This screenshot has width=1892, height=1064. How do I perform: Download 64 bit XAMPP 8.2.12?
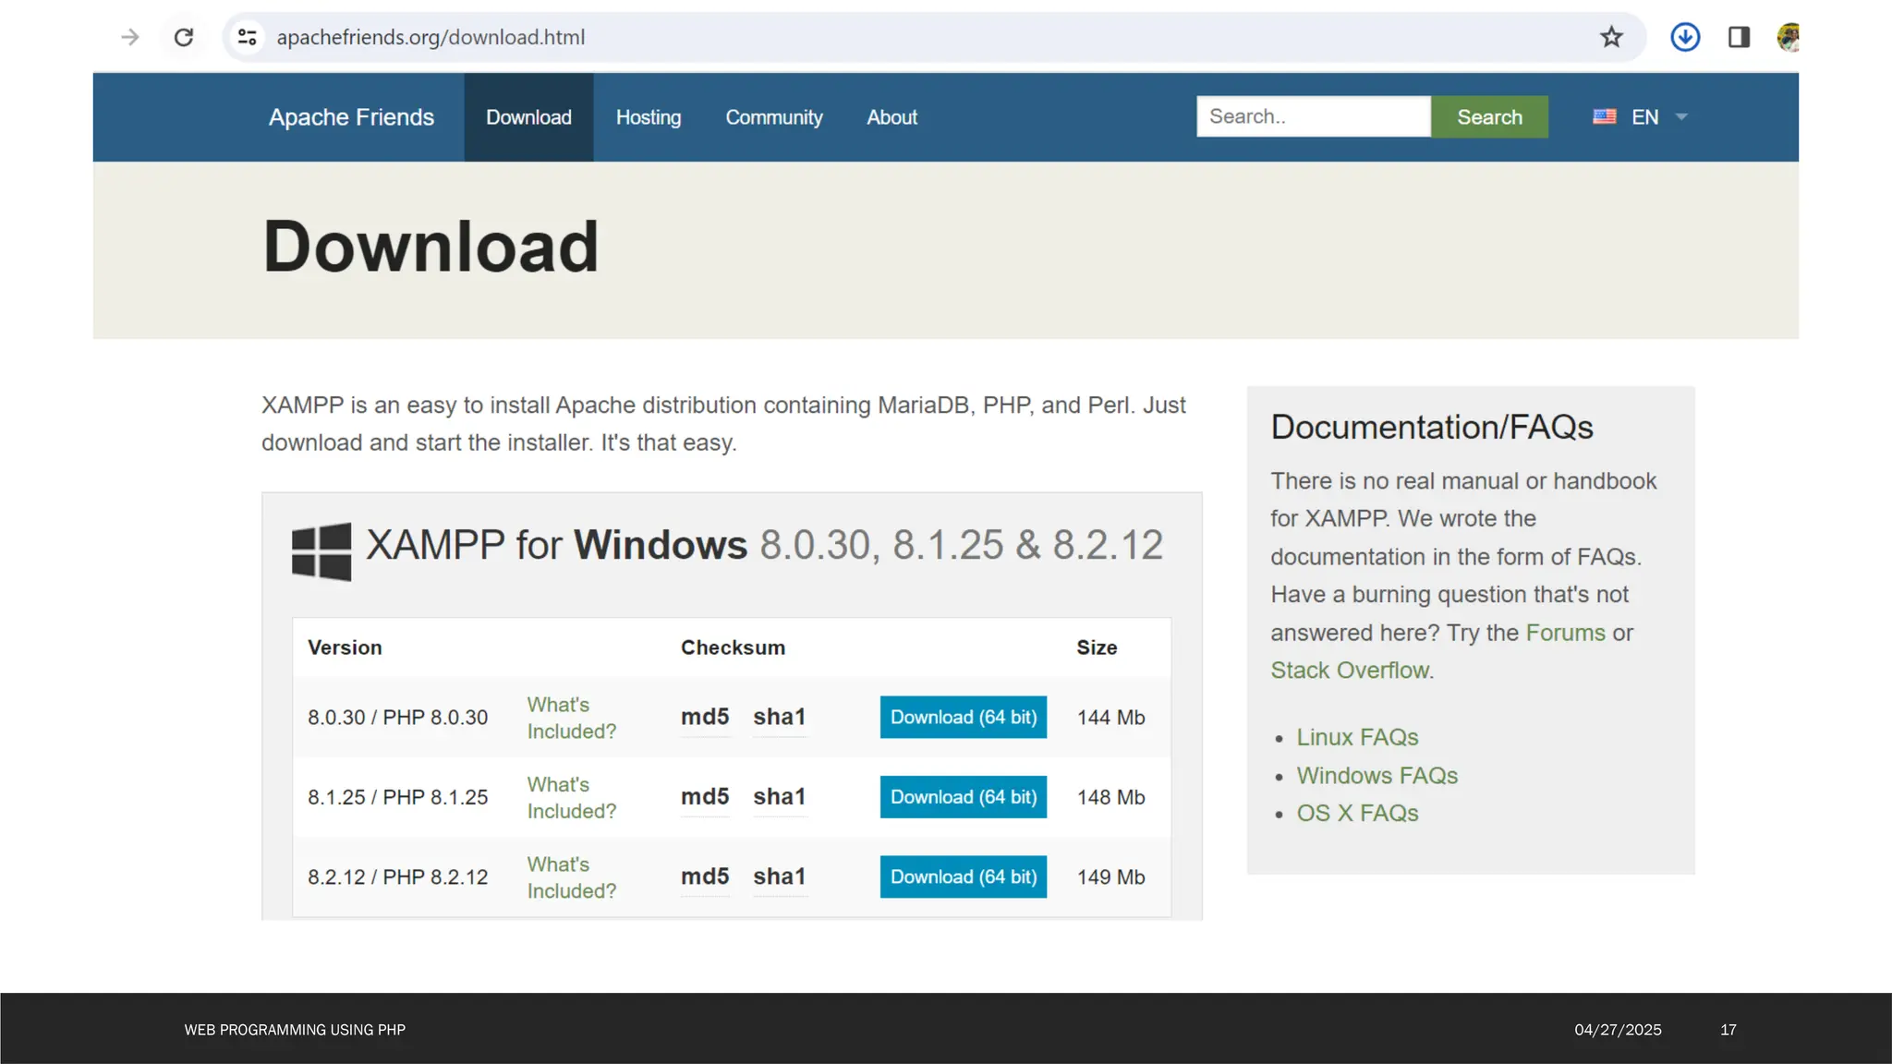coord(964,877)
